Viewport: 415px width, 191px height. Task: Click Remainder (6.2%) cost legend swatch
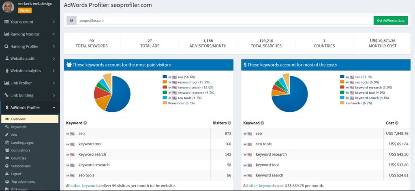click(x=342, y=103)
